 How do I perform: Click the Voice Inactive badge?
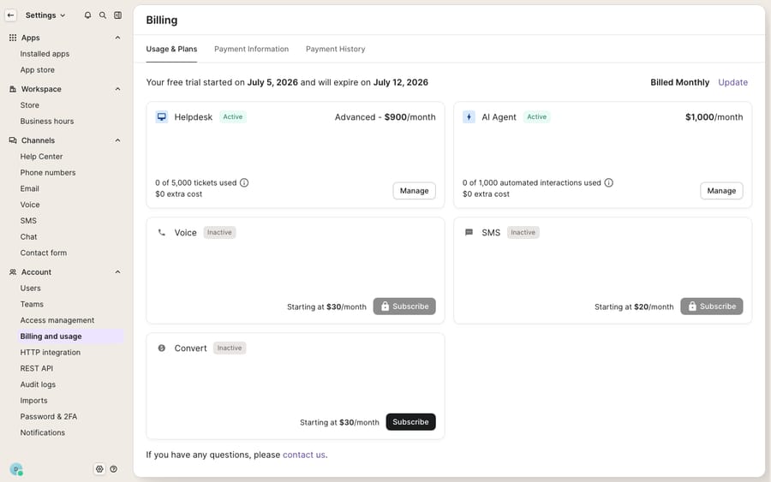click(219, 232)
